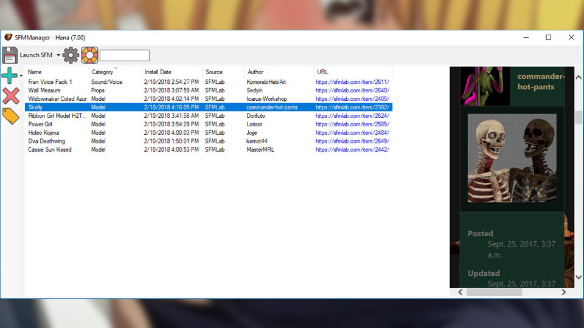Click the red X delete icon
The image size is (584, 328).
pyautogui.click(x=11, y=96)
